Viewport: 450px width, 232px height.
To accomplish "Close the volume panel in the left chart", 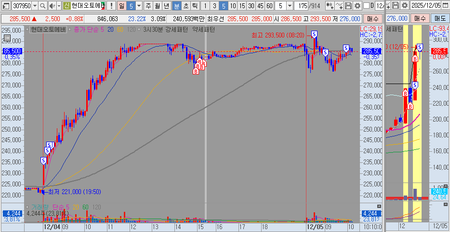I will coord(379,206).
